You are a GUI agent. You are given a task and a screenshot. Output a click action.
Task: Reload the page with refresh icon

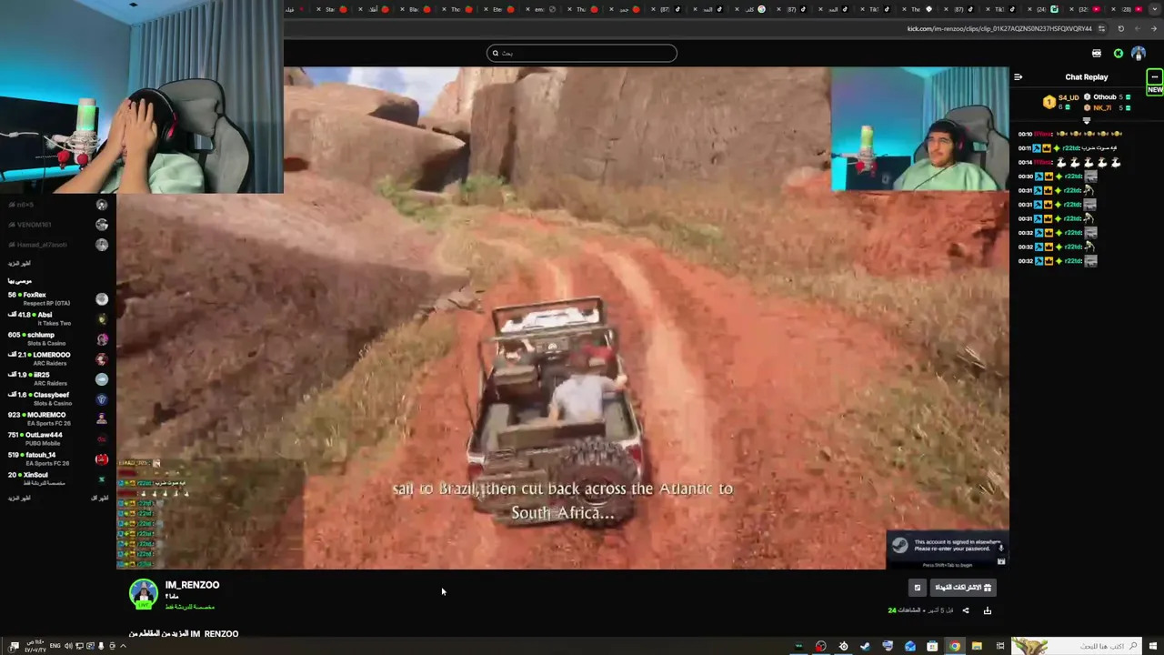click(1120, 28)
